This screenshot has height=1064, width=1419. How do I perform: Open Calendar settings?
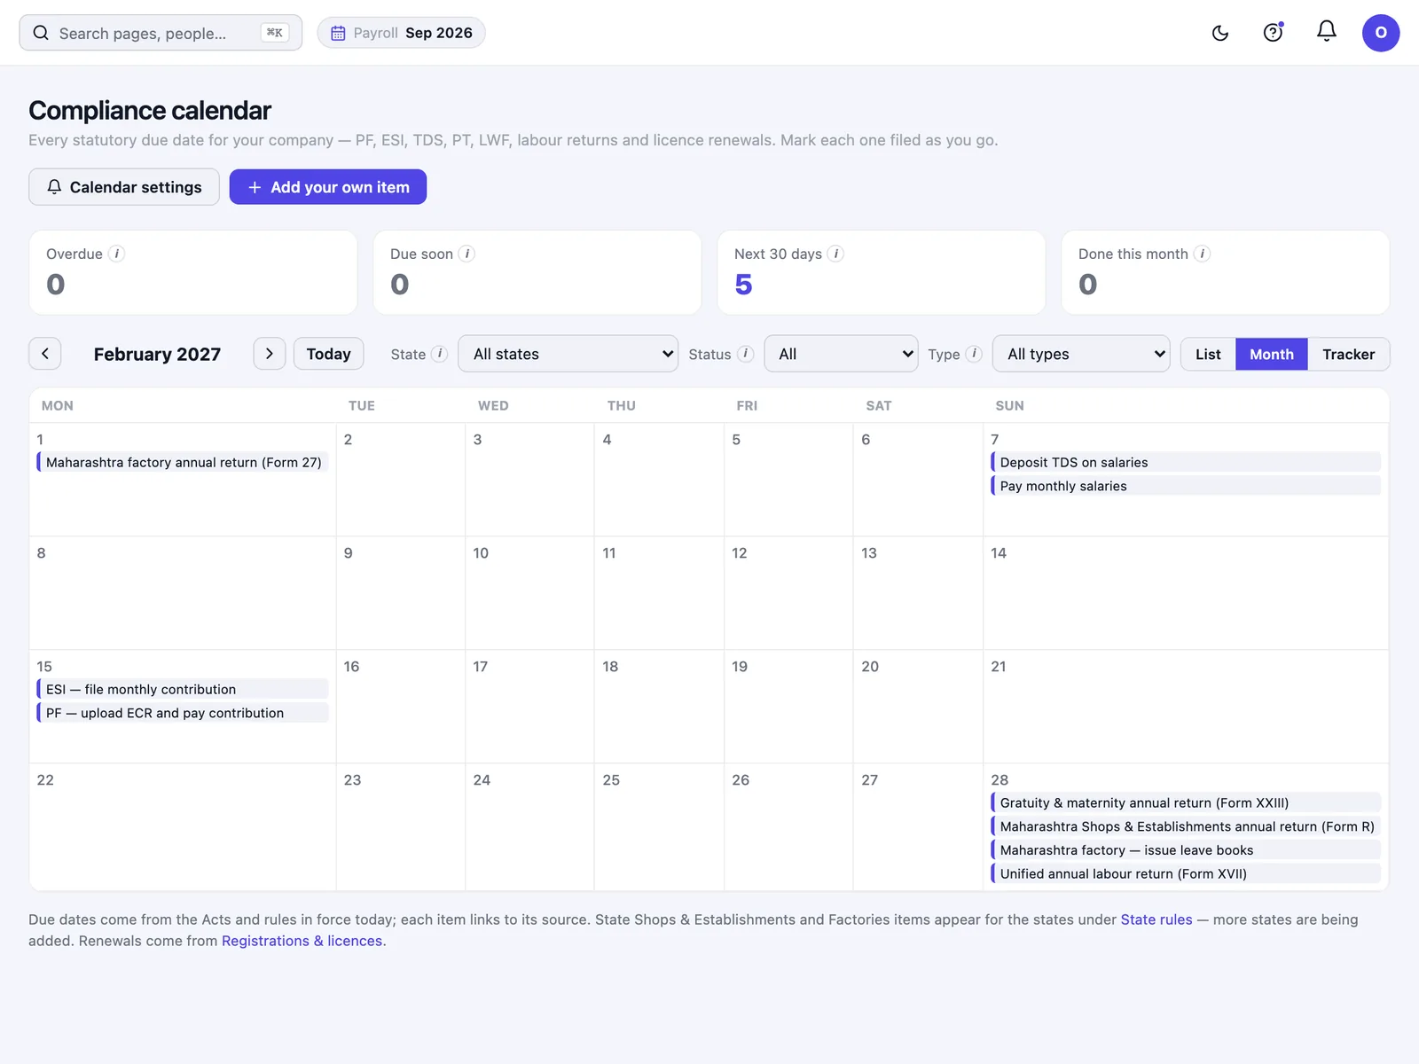[x=124, y=187]
